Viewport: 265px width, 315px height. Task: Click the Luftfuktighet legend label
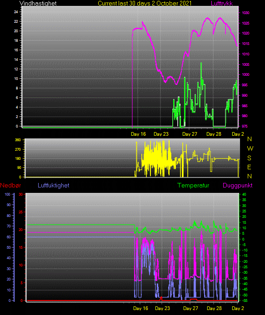click(54, 185)
